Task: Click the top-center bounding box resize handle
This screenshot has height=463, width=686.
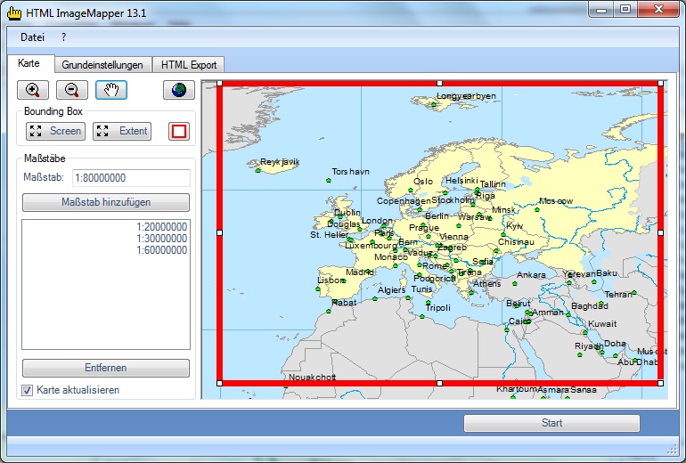Action: coord(439,83)
